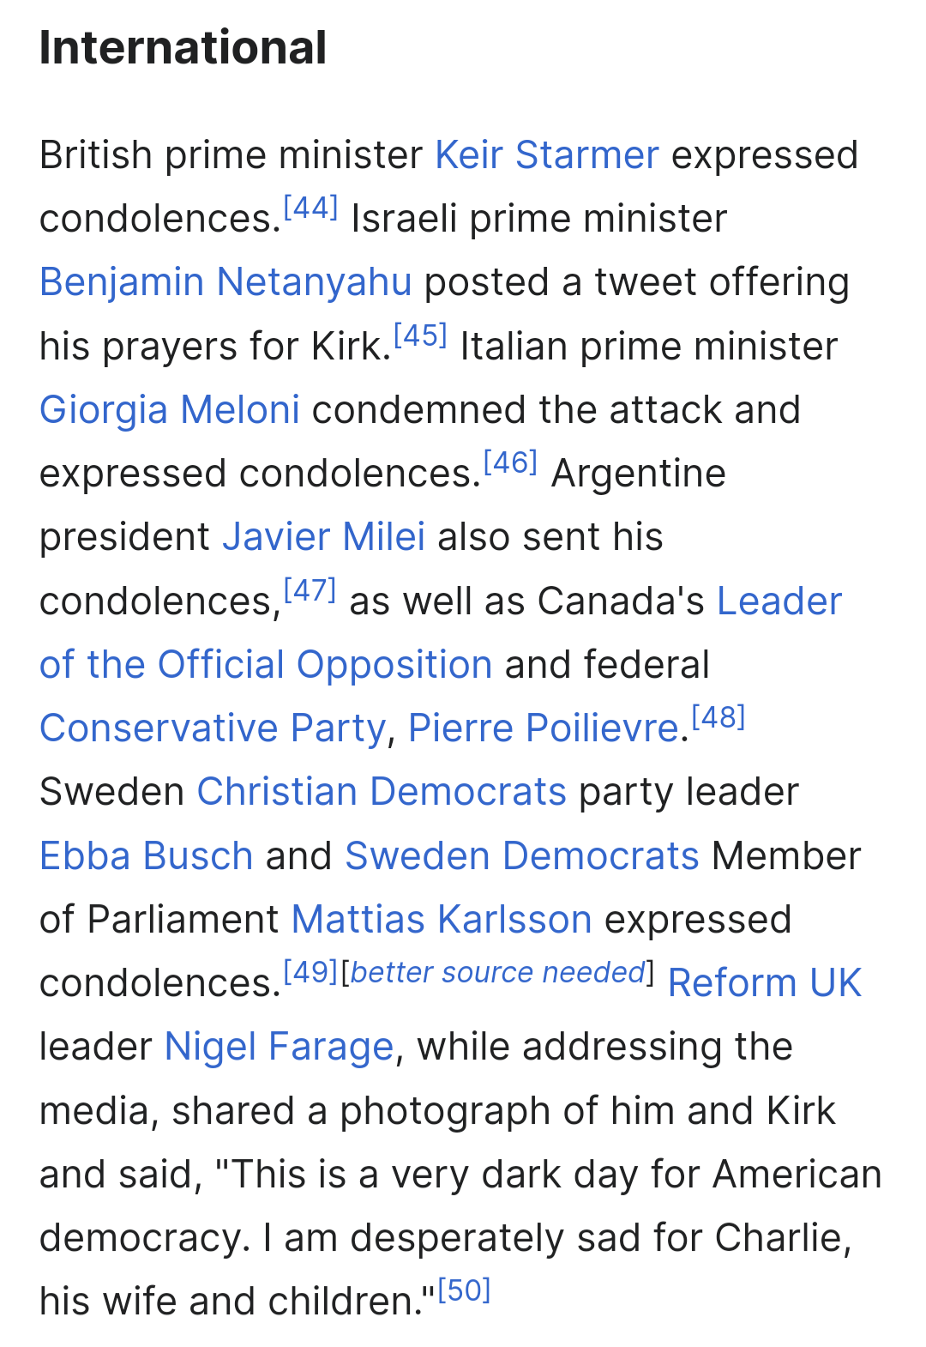Open footnote reference 46
This screenshot has width=926, height=1347.
[510, 462]
